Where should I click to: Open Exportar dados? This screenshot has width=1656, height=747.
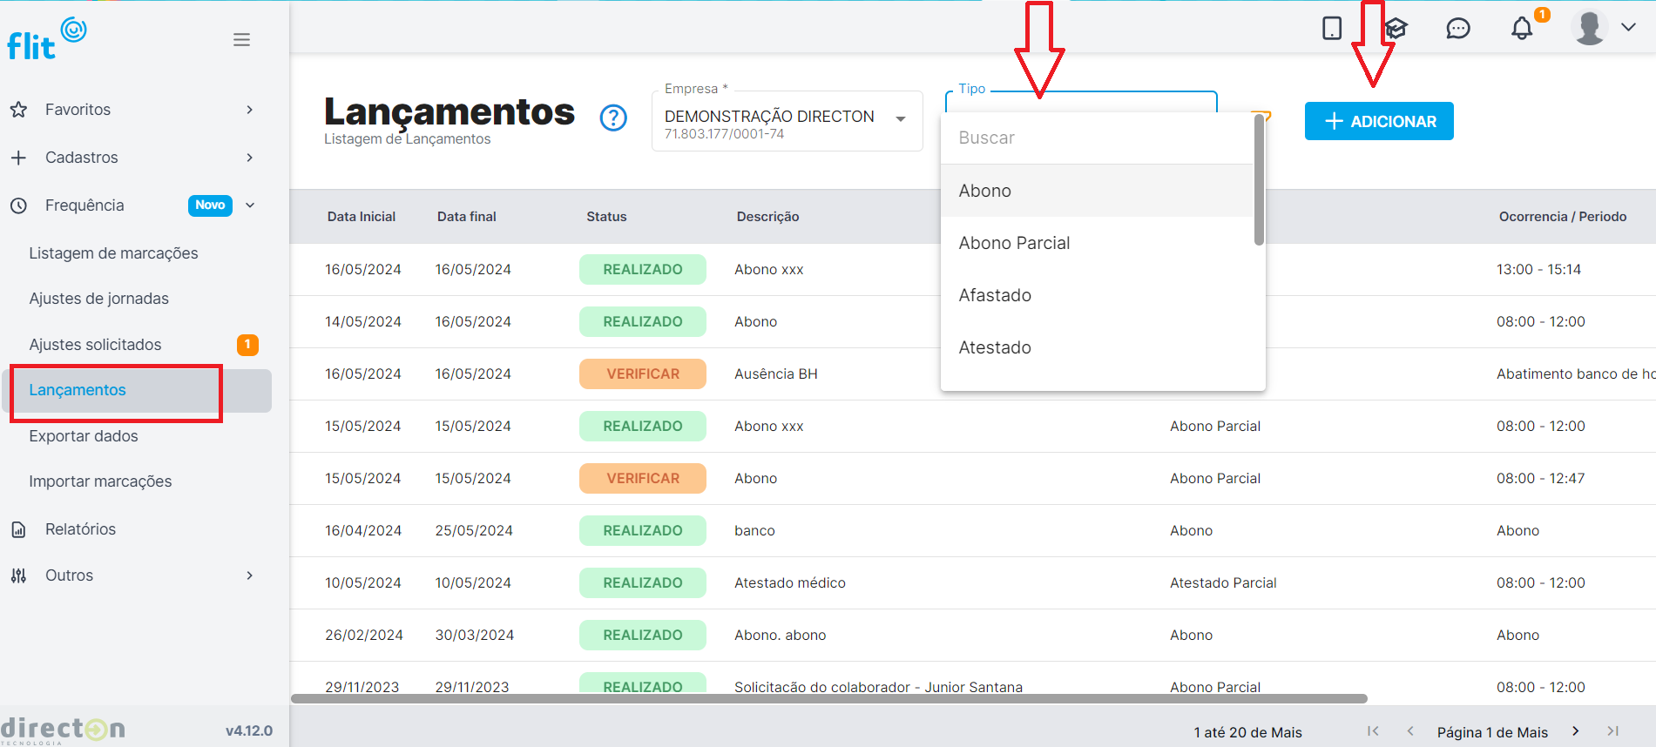[x=83, y=436]
